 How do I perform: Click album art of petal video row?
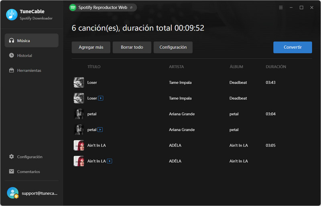(x=79, y=130)
